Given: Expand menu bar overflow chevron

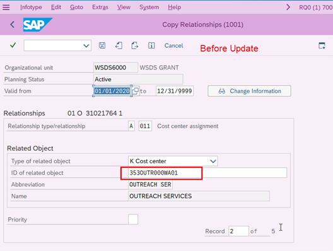Looking at the screenshot, I should point(288,7).
